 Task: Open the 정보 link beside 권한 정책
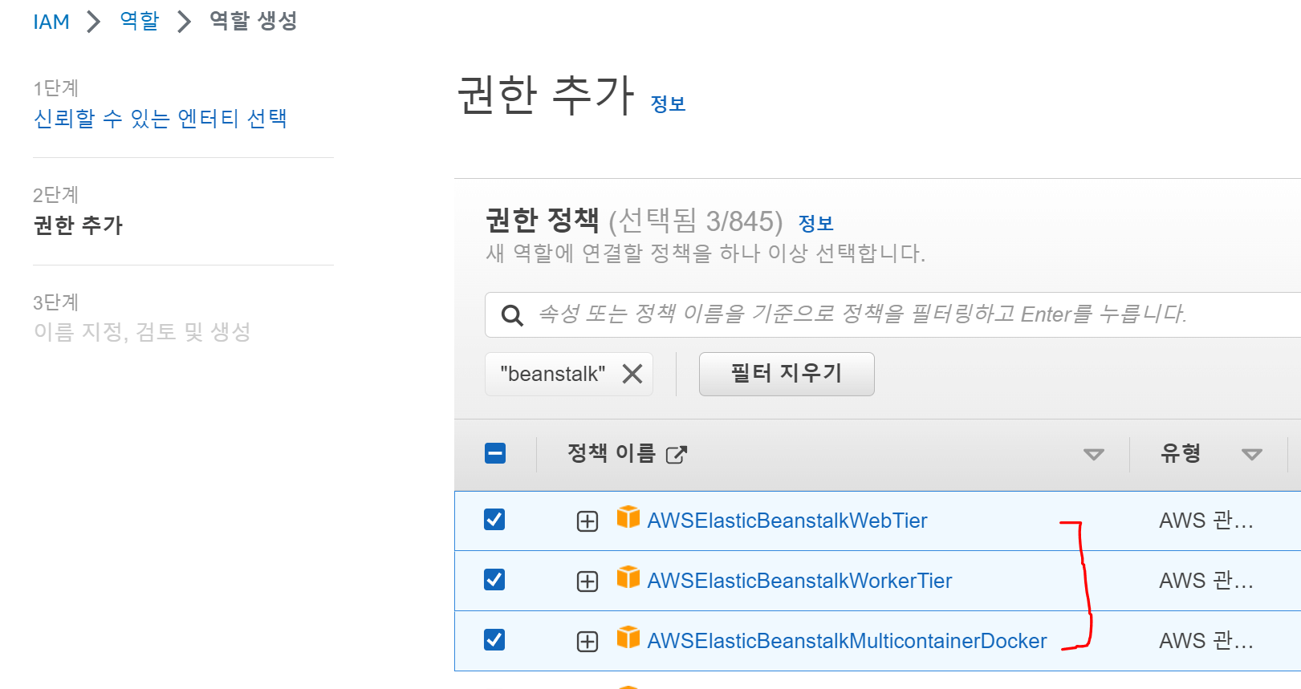[x=815, y=223]
